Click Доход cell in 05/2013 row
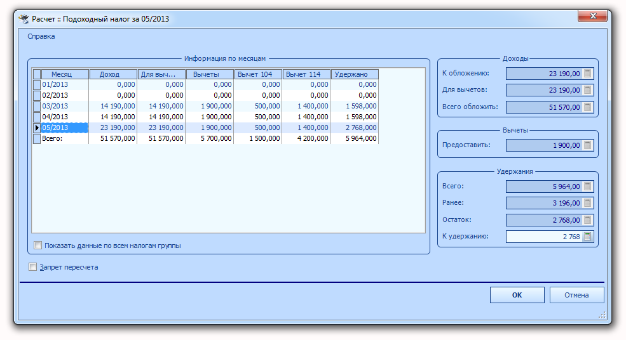The width and height of the screenshot is (626, 340). pyautogui.click(x=113, y=128)
